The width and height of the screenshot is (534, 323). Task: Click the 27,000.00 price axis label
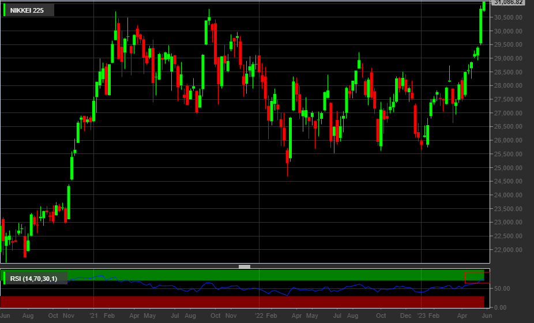point(508,113)
